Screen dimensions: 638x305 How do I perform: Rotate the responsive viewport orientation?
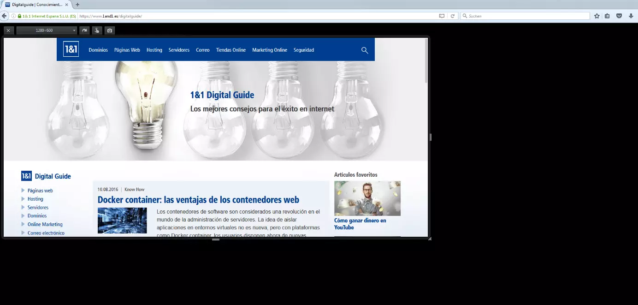coord(85,30)
